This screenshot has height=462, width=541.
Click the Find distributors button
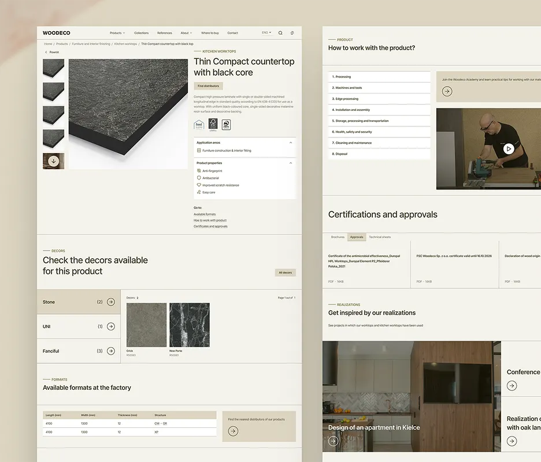209,86
